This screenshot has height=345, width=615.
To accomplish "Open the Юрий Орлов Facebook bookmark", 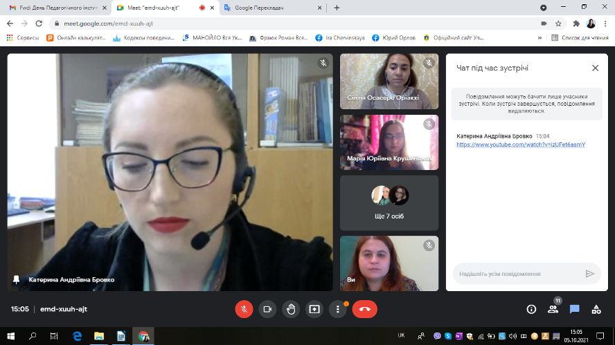I will pos(394,38).
